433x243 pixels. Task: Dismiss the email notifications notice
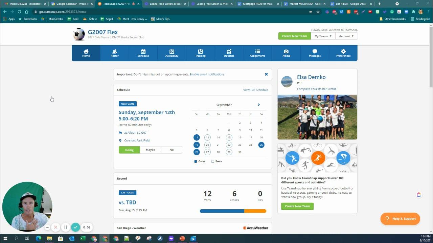(266, 74)
